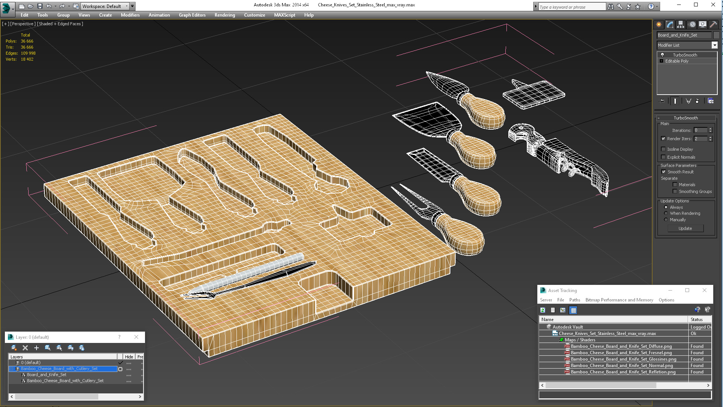The image size is (723, 407).
Task: Toggle Smooth Result checkbox
Action: 664,171
